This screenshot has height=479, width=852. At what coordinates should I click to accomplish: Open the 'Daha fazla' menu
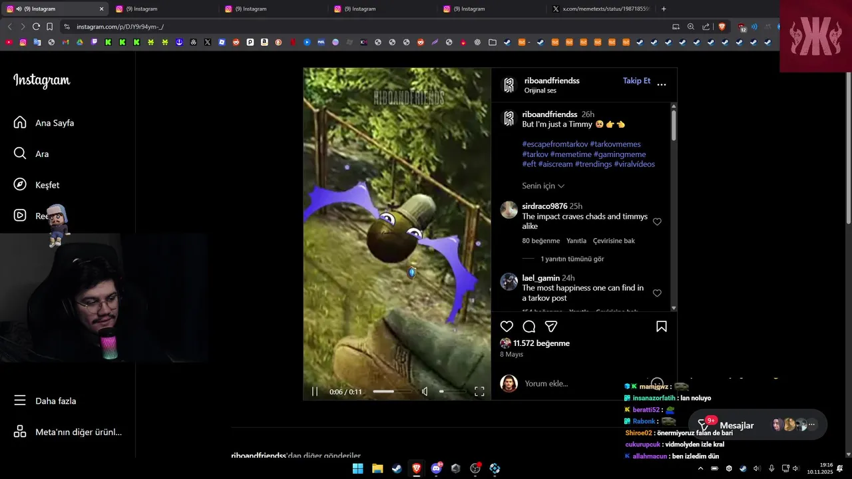(45, 400)
